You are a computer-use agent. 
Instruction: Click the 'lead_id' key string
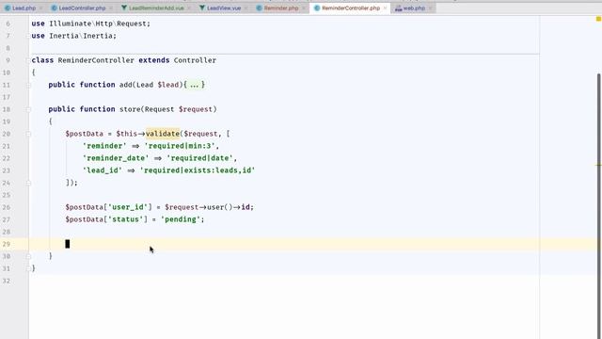point(103,170)
